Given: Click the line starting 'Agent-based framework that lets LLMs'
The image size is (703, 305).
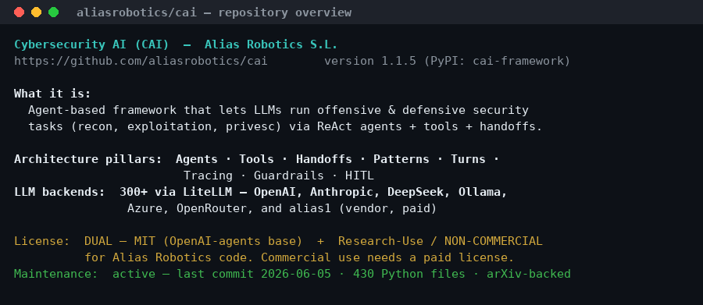Looking at the screenshot, I should click(278, 110).
